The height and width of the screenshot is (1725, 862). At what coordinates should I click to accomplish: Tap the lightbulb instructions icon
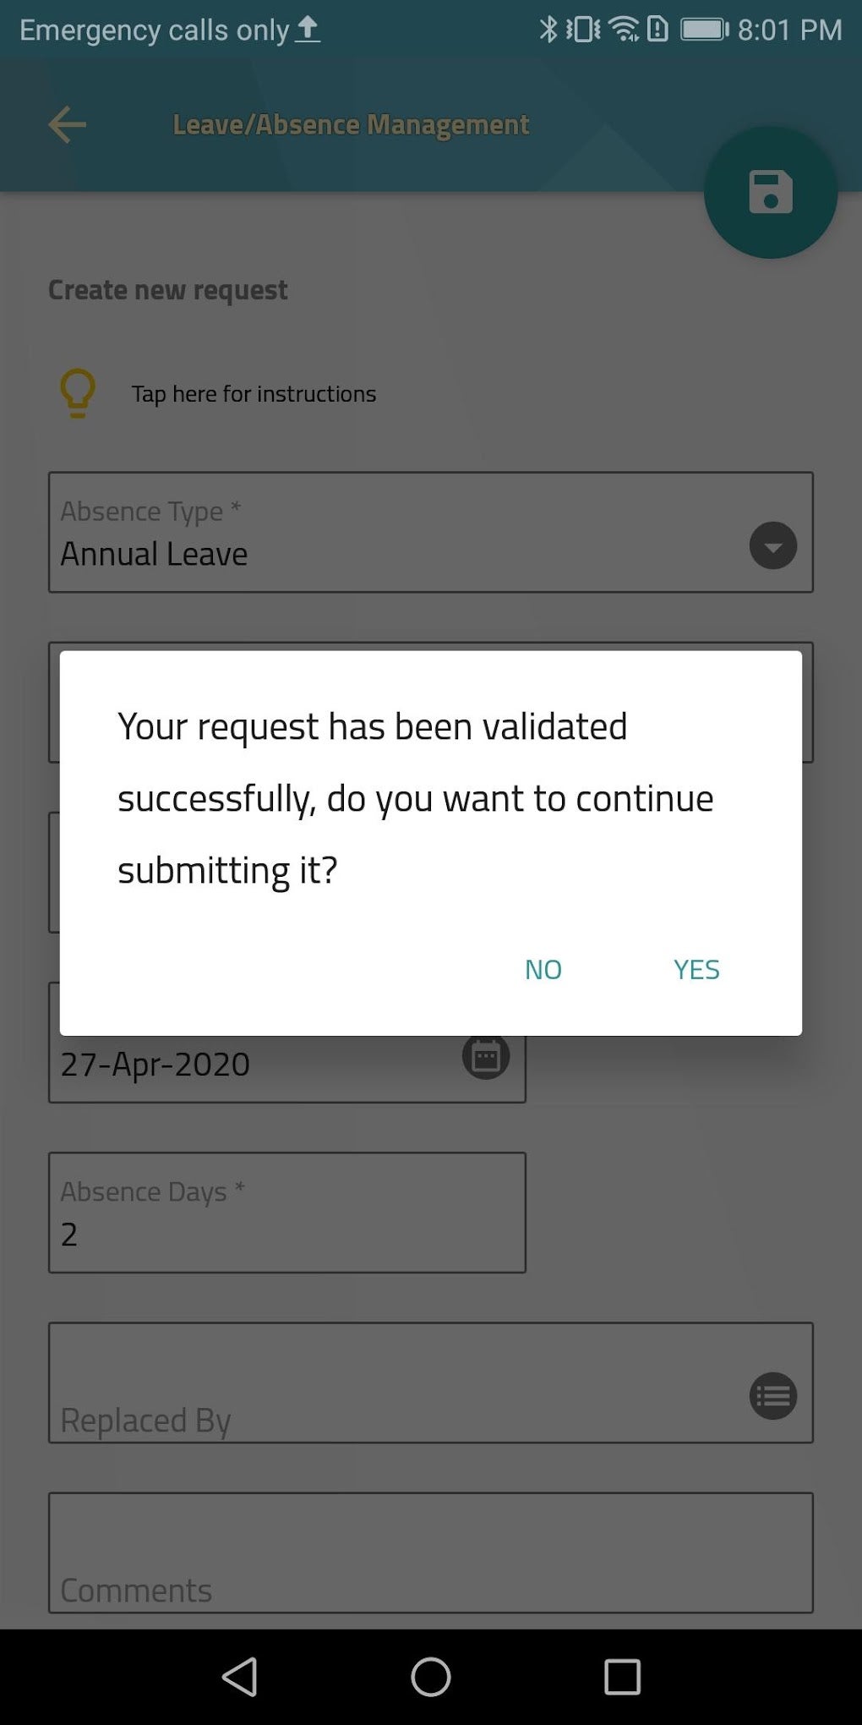click(78, 393)
